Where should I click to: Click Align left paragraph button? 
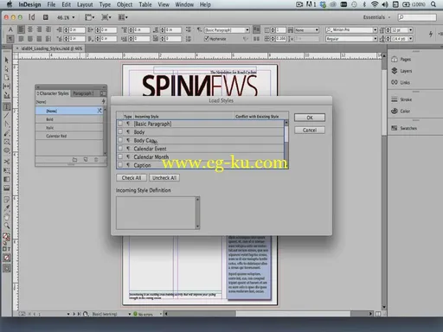pyautogui.click(x=21, y=29)
